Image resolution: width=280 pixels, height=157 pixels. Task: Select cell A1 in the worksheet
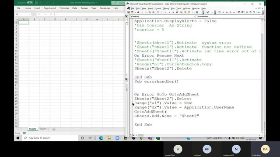coord(24,22)
